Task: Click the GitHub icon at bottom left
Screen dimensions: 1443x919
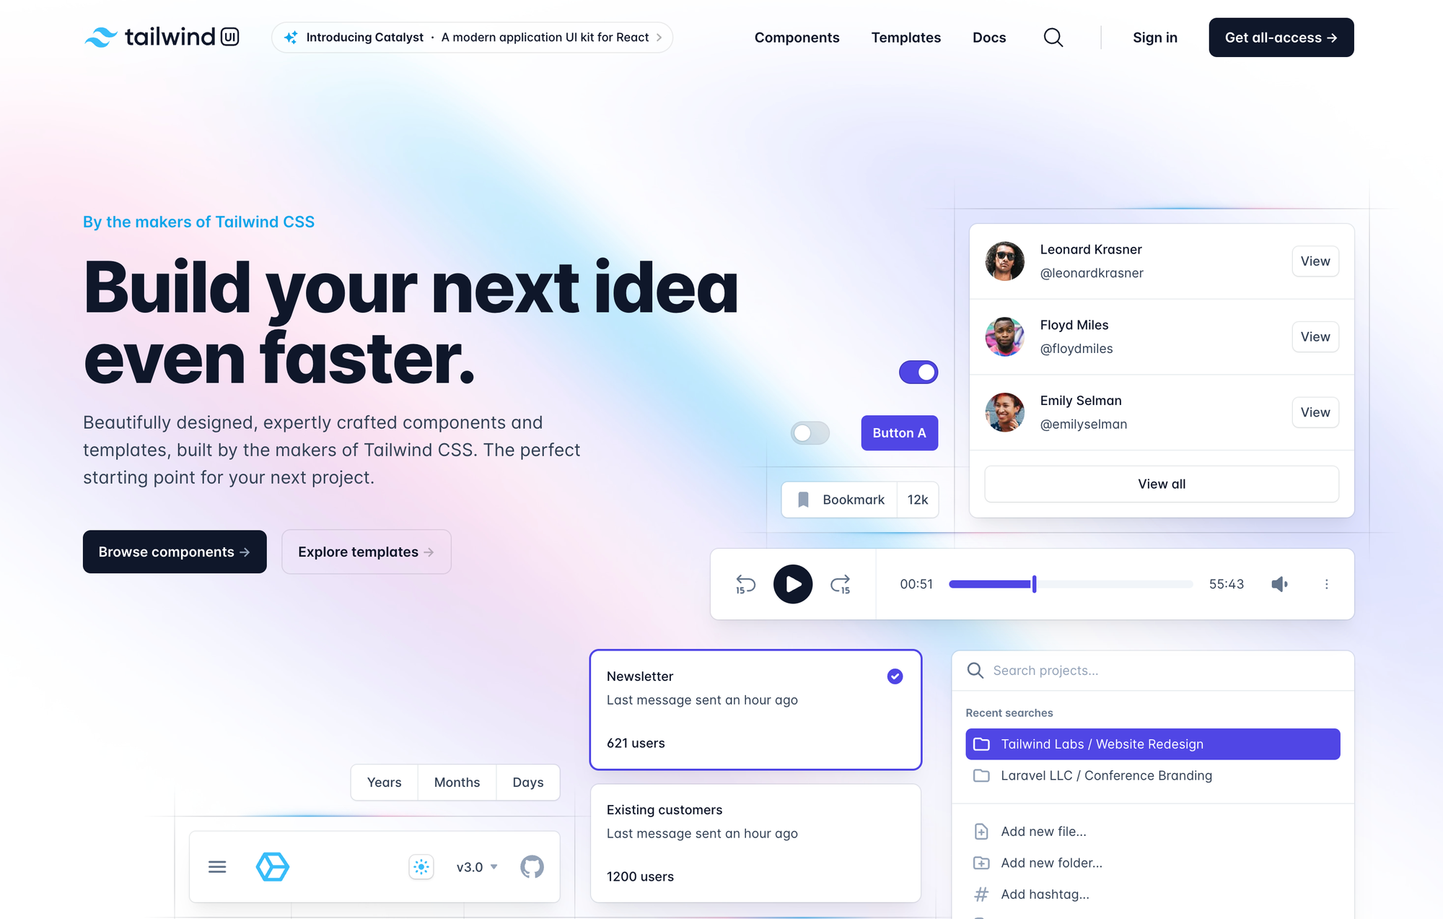Action: 532,866
